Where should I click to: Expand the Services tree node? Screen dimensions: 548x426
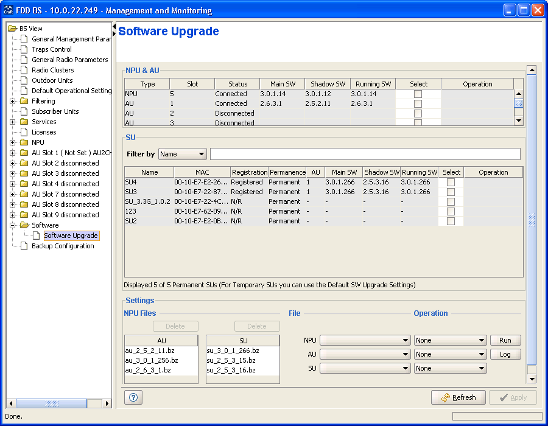13,122
